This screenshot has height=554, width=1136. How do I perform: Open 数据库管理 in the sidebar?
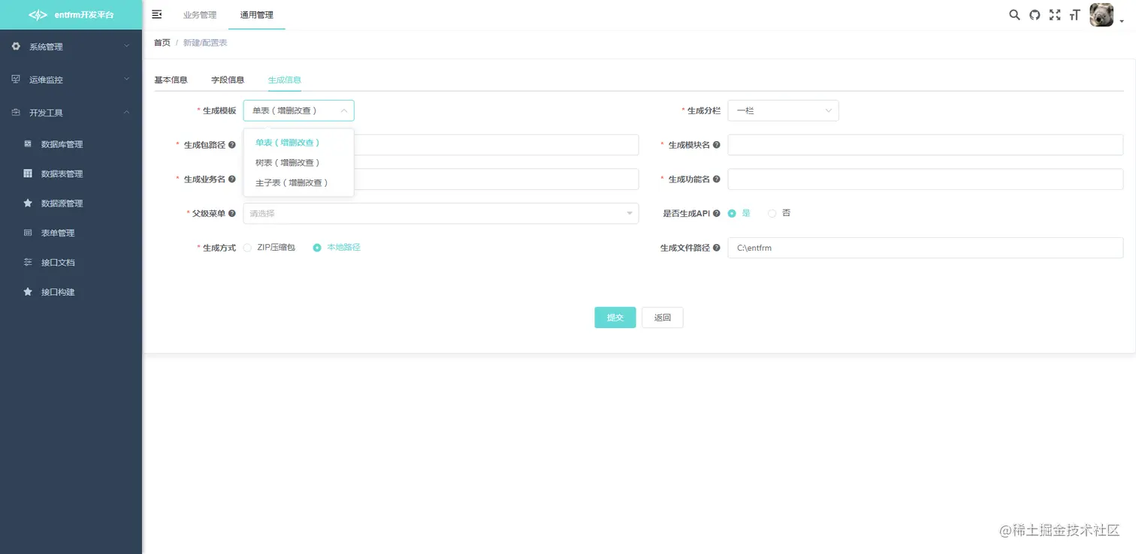(x=71, y=143)
